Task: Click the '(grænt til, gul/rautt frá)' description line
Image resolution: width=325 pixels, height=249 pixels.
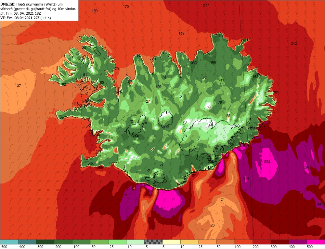Action: (x=38, y=9)
